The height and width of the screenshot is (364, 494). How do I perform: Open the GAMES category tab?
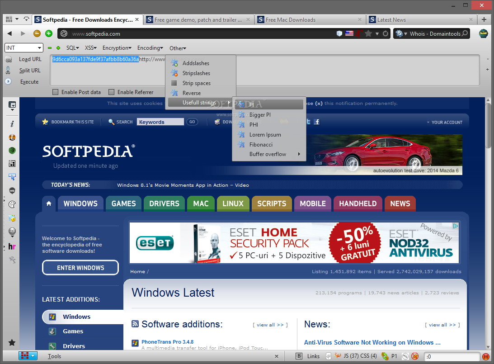pyautogui.click(x=123, y=203)
